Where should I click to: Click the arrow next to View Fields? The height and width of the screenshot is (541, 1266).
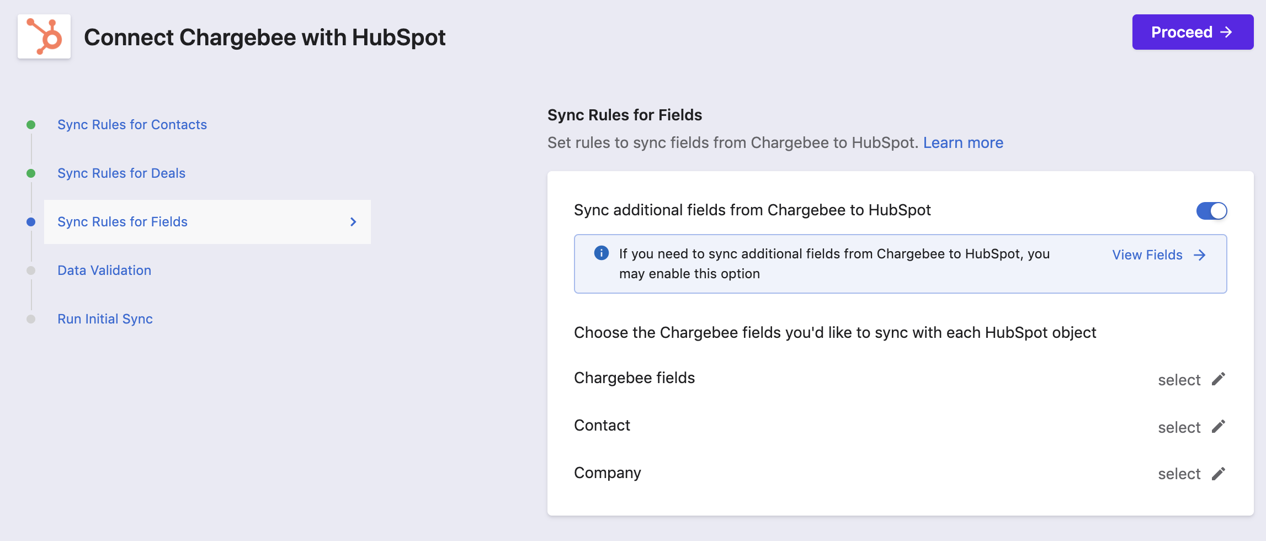[1199, 255]
